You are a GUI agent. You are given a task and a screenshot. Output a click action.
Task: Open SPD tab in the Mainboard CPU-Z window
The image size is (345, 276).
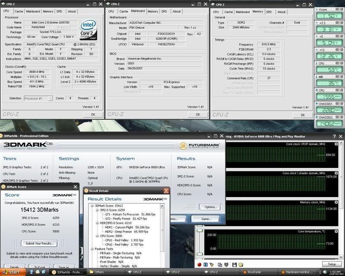[164, 12]
